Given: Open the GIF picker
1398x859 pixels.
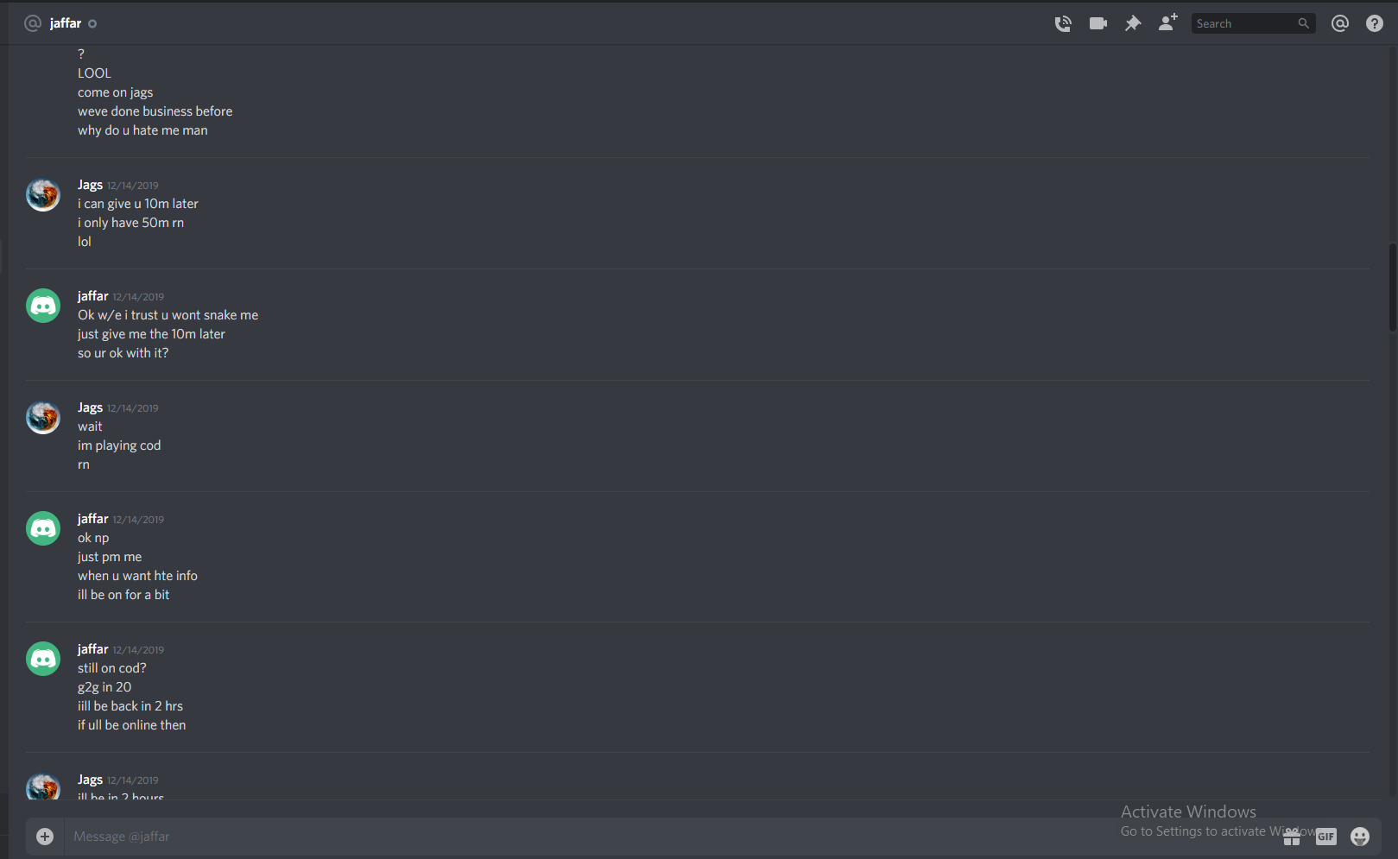Looking at the screenshot, I should [x=1326, y=836].
